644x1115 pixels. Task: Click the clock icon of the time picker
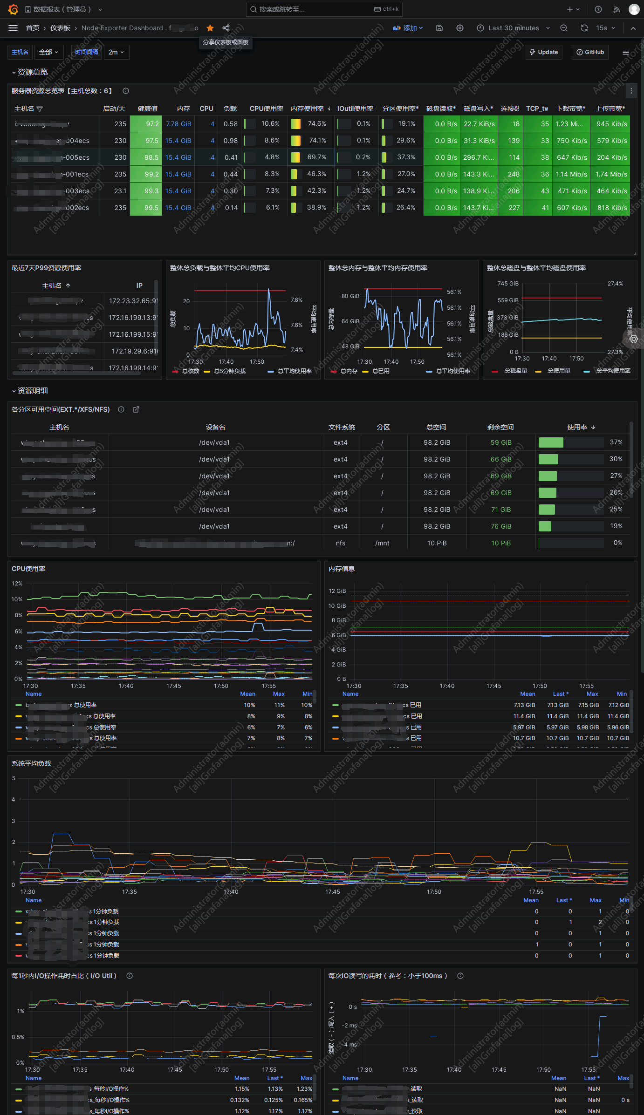click(480, 28)
